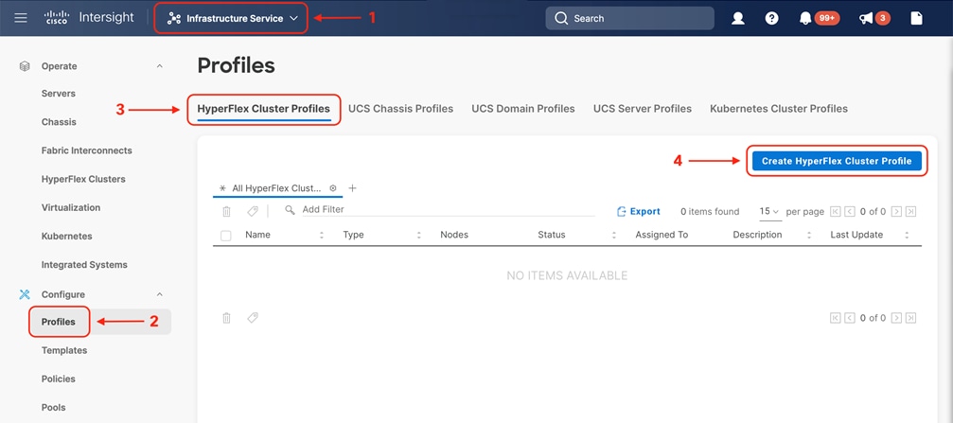The image size is (953, 423).
Task: Go to previous page in top pager
Action: tap(850, 212)
